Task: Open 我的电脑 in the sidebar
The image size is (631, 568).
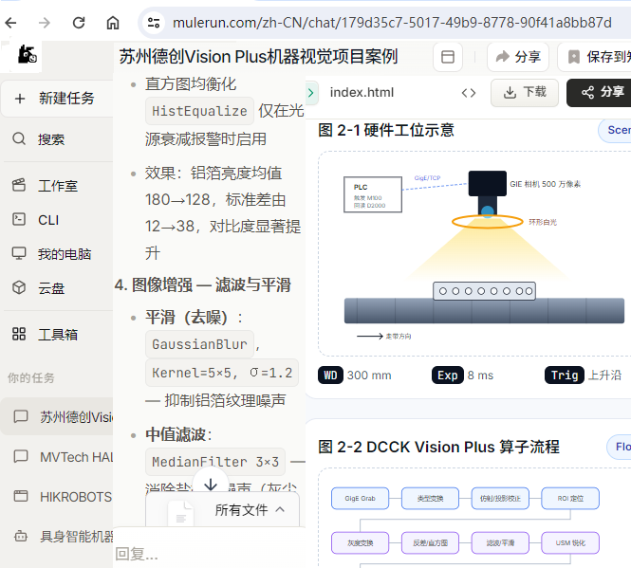Action: (57, 254)
